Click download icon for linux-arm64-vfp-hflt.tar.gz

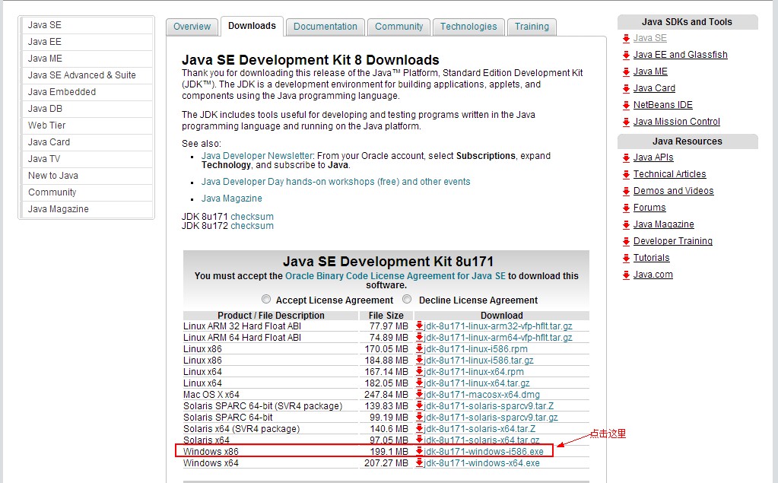coord(419,337)
